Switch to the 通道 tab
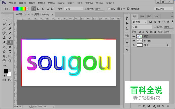Screen dimensions: 175x109 coord(142,17)
